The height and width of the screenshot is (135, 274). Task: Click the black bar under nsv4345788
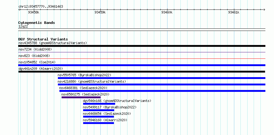[x=142, y=46]
